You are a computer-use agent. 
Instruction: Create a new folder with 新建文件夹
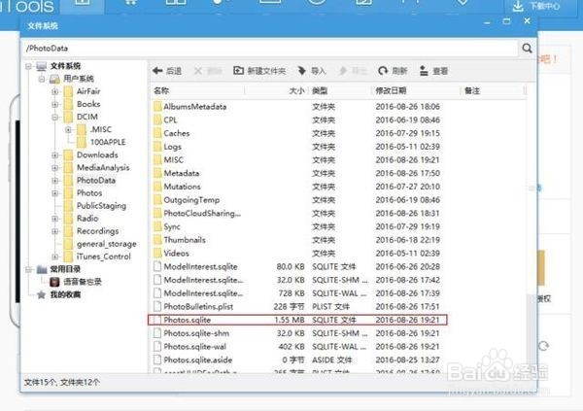(259, 71)
